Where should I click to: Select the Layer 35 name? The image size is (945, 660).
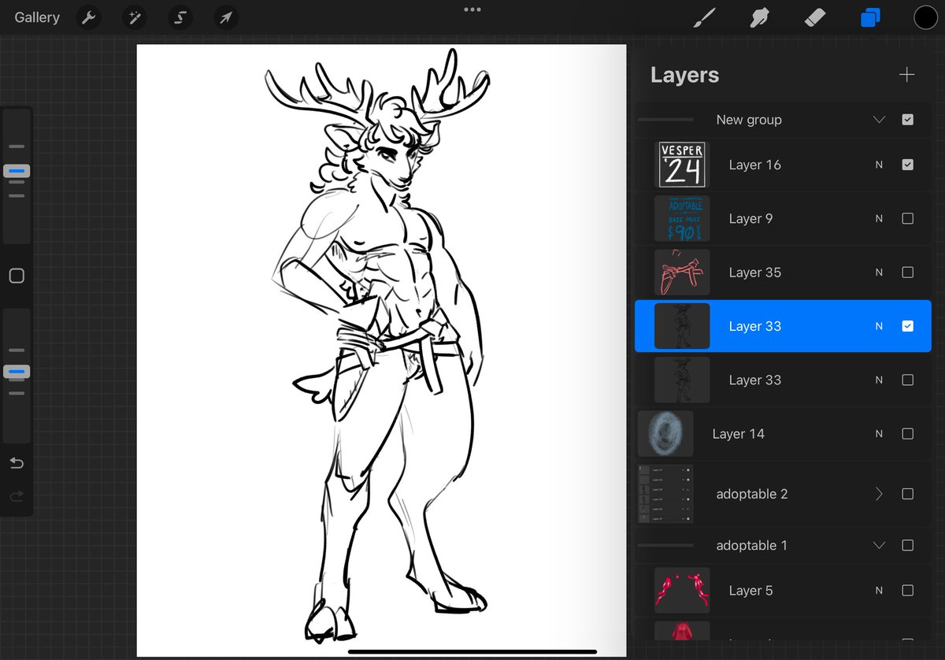[x=754, y=273]
